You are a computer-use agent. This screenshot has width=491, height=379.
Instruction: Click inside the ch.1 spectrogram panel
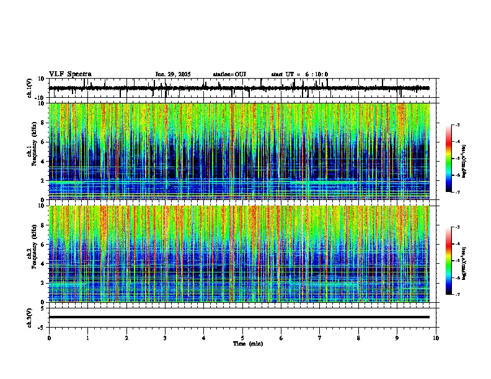point(239,151)
